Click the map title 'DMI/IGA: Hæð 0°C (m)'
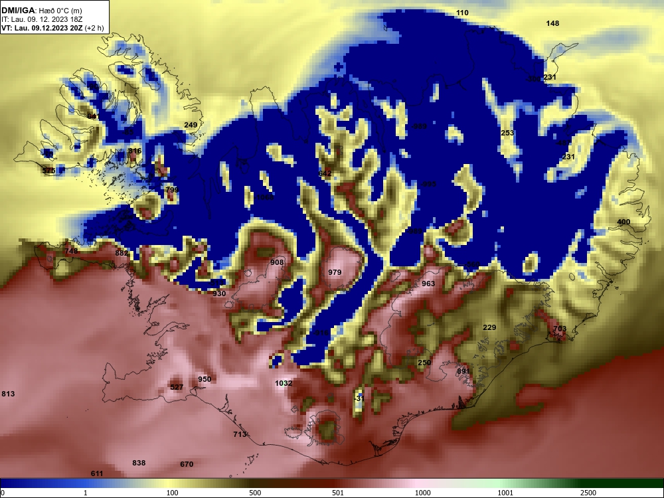 41,11
